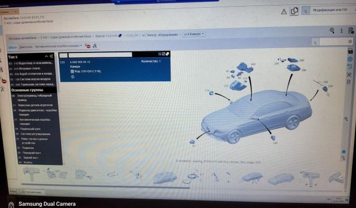Click the red stop icon in tab toolbar

(x=88, y=46)
